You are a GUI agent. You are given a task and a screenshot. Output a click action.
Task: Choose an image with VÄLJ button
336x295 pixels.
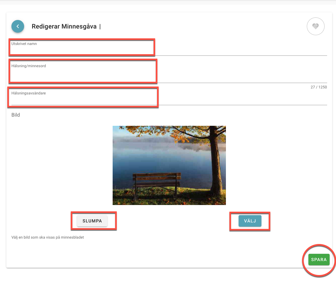tap(250, 221)
